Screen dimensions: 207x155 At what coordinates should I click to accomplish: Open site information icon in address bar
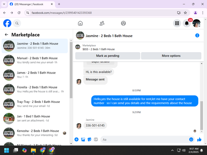28,13
